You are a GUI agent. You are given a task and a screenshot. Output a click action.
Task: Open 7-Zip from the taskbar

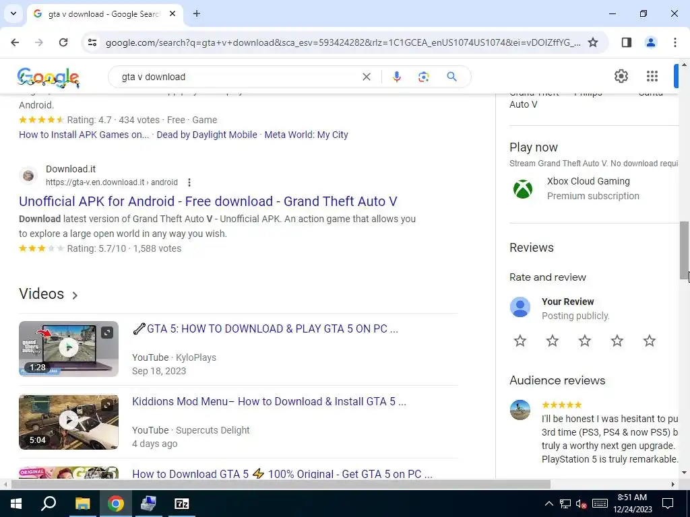pos(182,504)
